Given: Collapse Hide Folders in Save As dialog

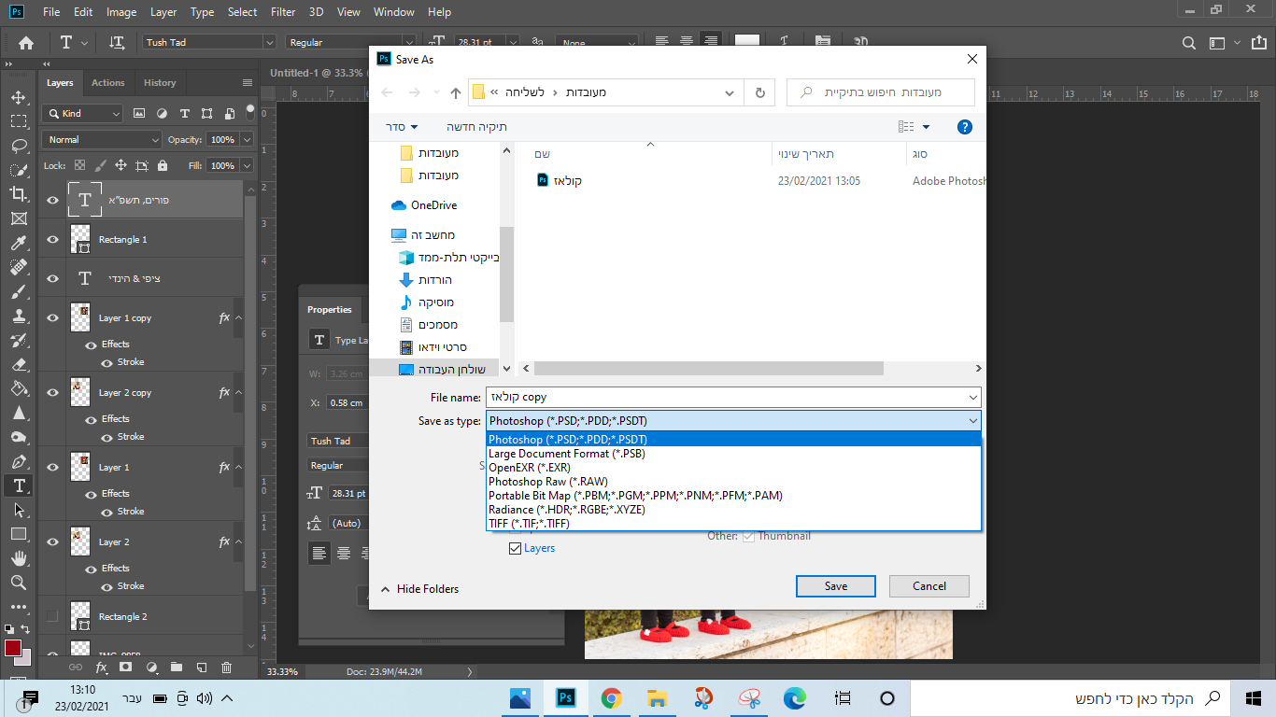Looking at the screenshot, I should (x=419, y=589).
